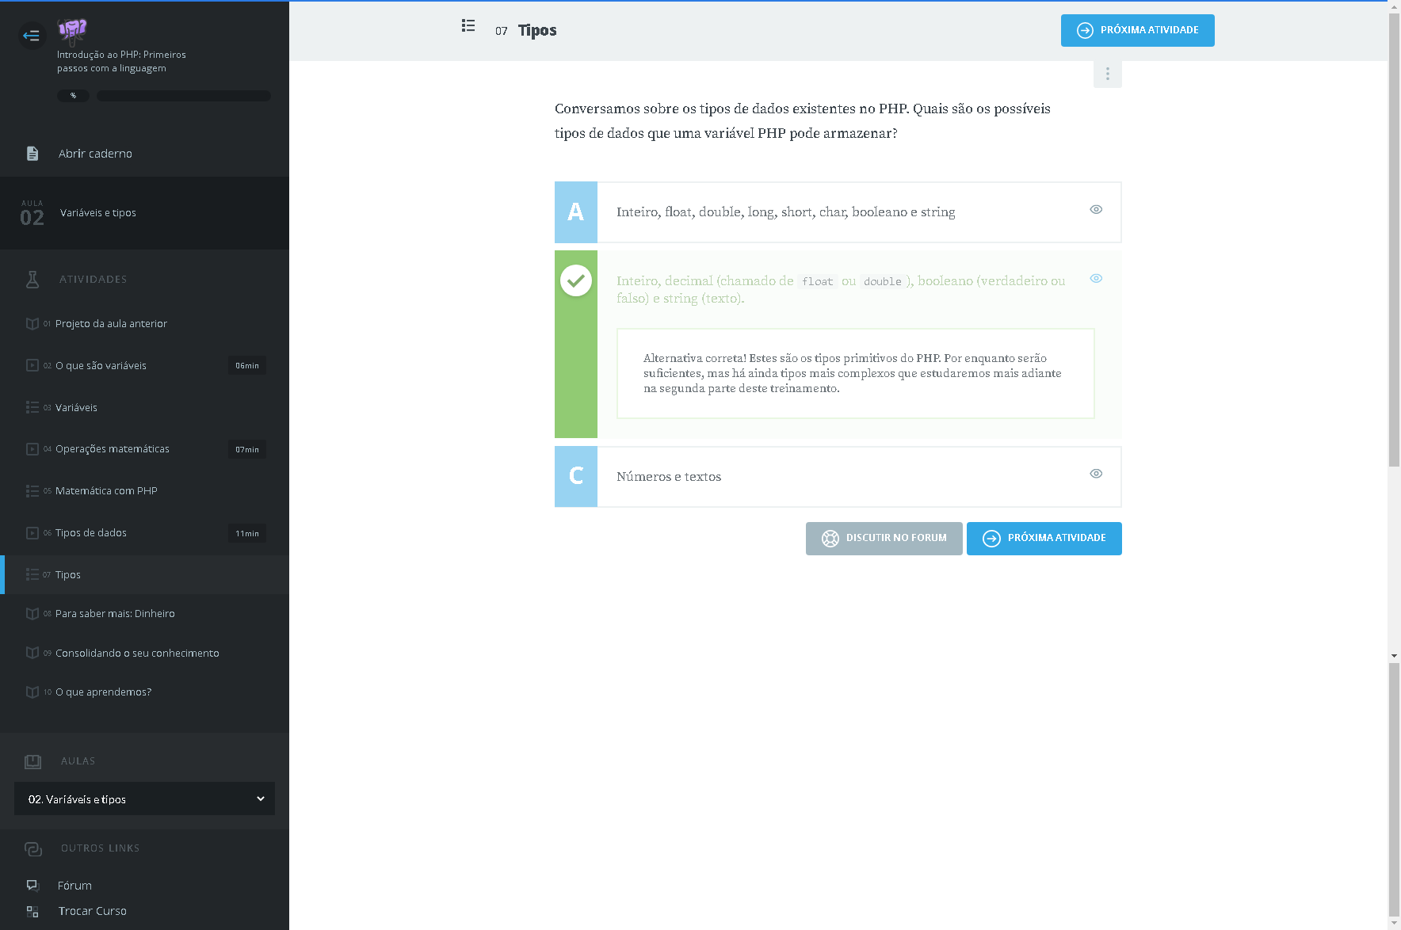
Task: Click the Discutir no Forum button
Action: click(x=884, y=539)
